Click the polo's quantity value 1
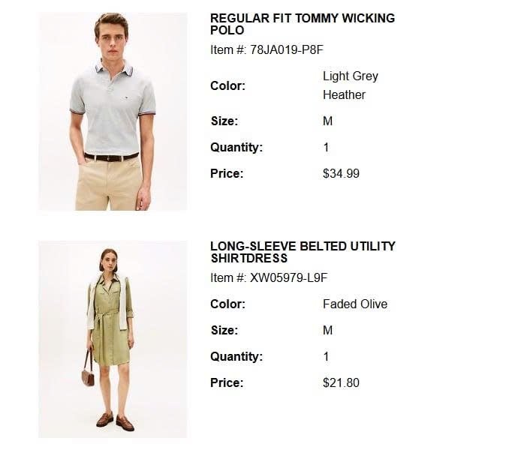Viewport: 515px width, 450px height. coord(326,147)
